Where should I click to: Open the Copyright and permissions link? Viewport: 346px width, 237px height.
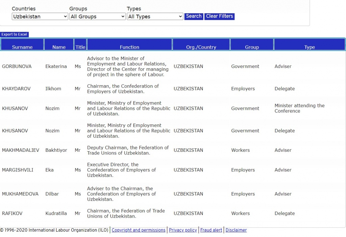pyautogui.click(x=139, y=230)
